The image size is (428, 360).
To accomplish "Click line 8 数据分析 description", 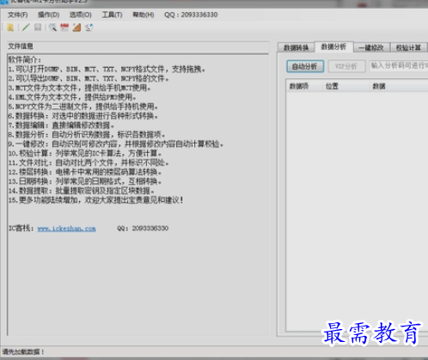I will pos(87,135).
